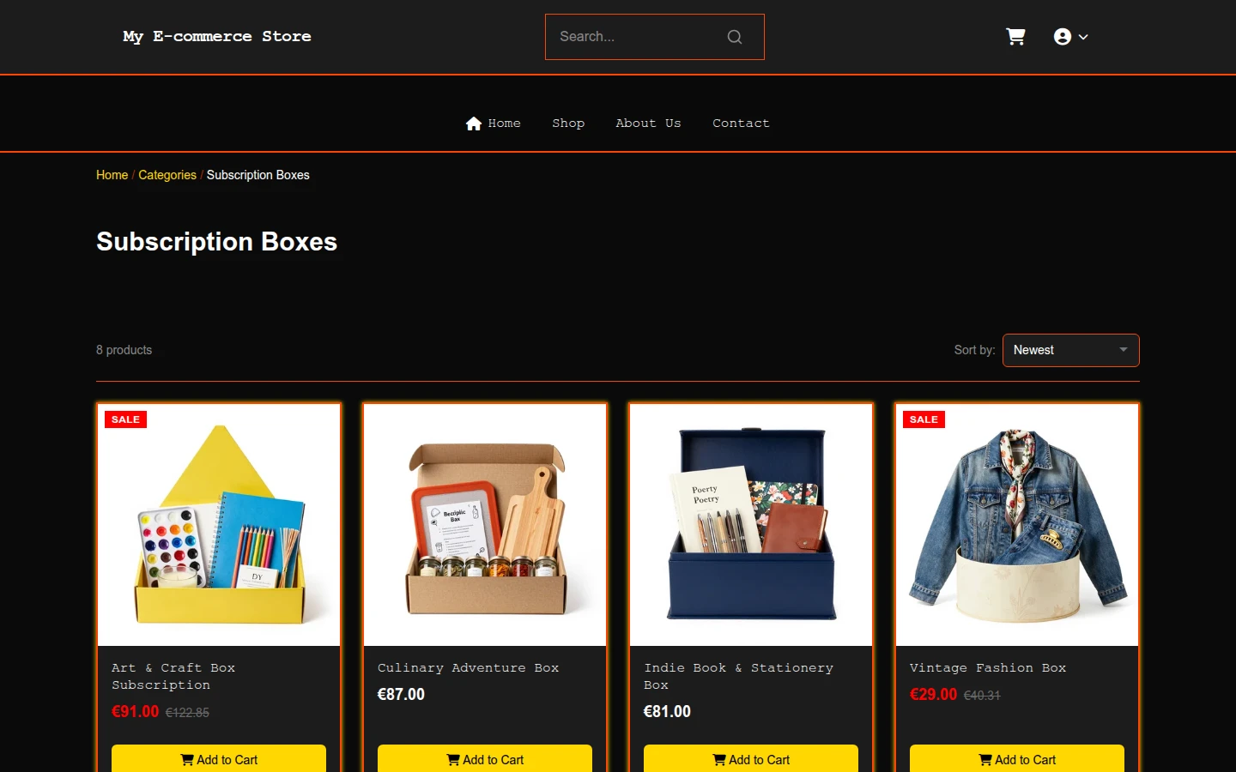Open the shopping cart icon
Screen dimensions: 1236x772
(1015, 37)
